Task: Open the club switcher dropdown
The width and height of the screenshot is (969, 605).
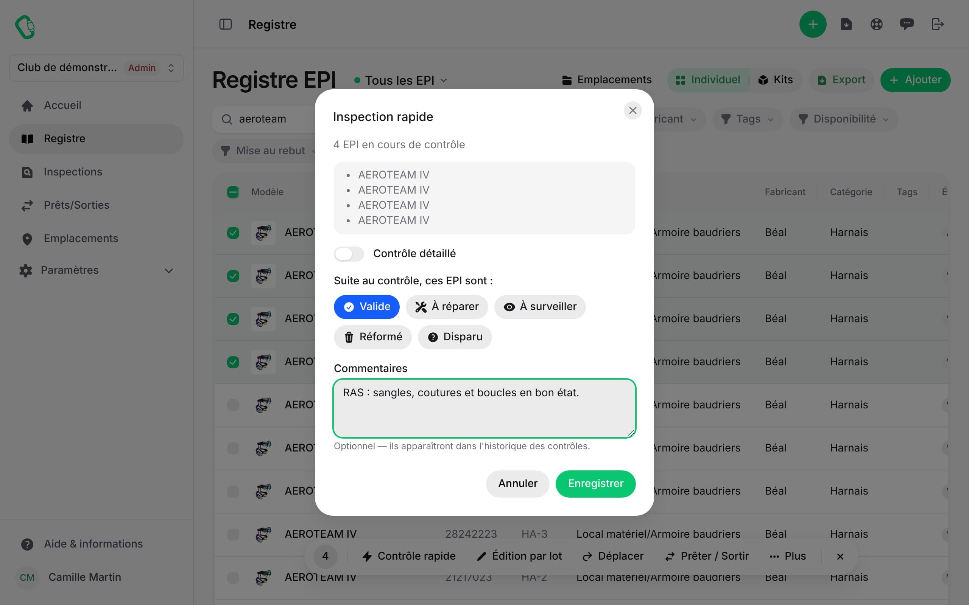Action: pos(96,68)
